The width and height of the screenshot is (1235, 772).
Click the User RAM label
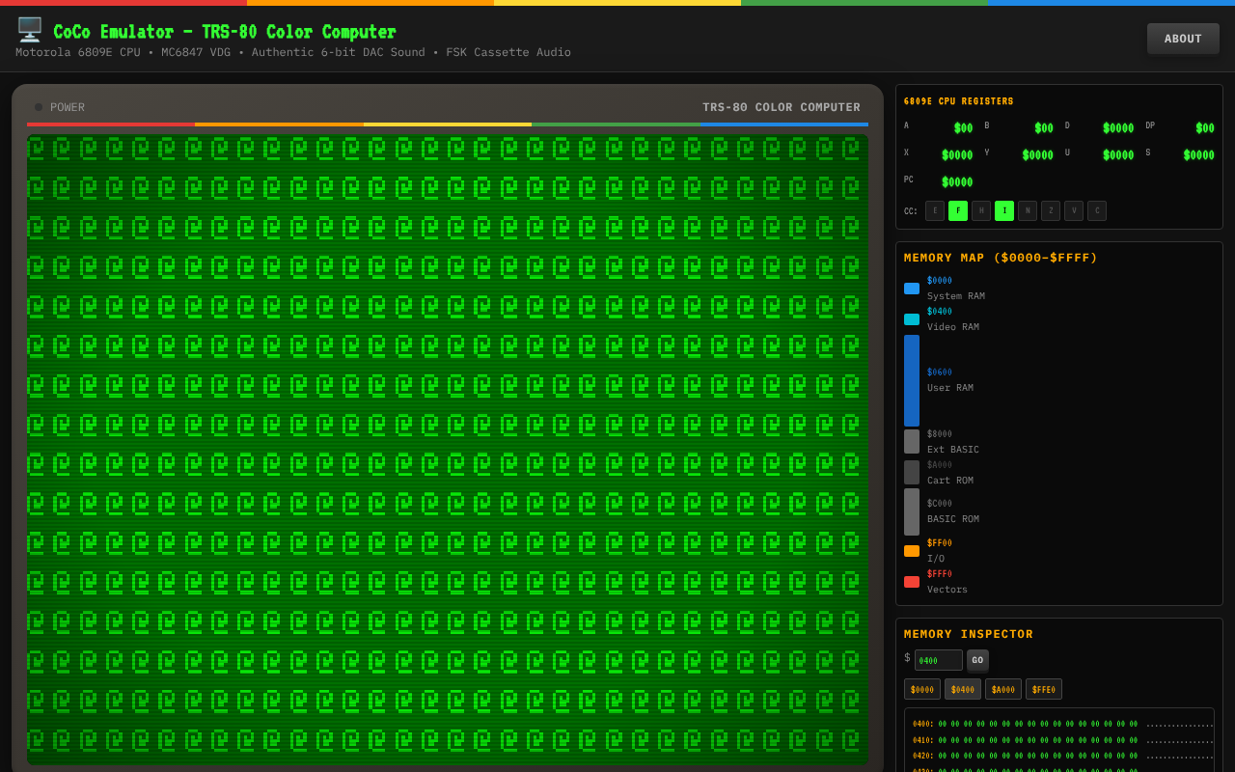point(950,388)
